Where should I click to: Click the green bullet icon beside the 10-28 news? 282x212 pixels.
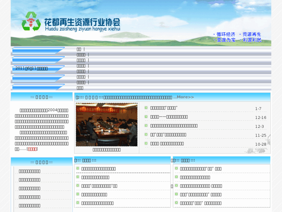click(x=146, y=143)
